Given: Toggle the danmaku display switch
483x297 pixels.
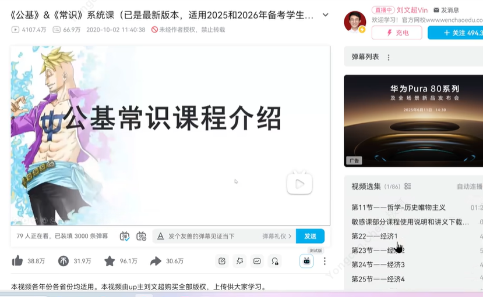Looking at the screenshot, I should tap(125, 236).
